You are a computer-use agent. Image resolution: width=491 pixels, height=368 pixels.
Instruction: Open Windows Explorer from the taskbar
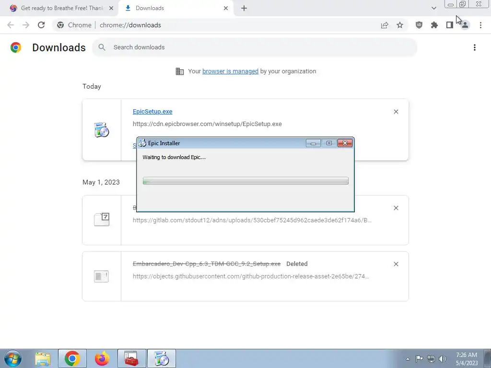(43, 358)
